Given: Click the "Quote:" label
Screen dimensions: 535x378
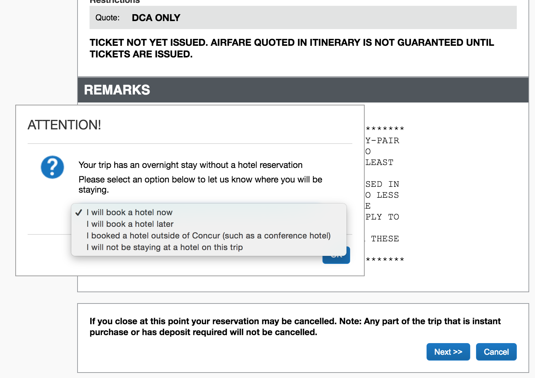Looking at the screenshot, I should point(107,18).
